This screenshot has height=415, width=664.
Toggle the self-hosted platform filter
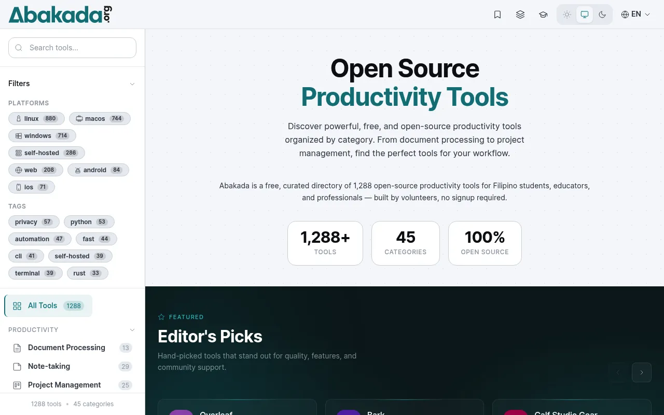coord(47,153)
